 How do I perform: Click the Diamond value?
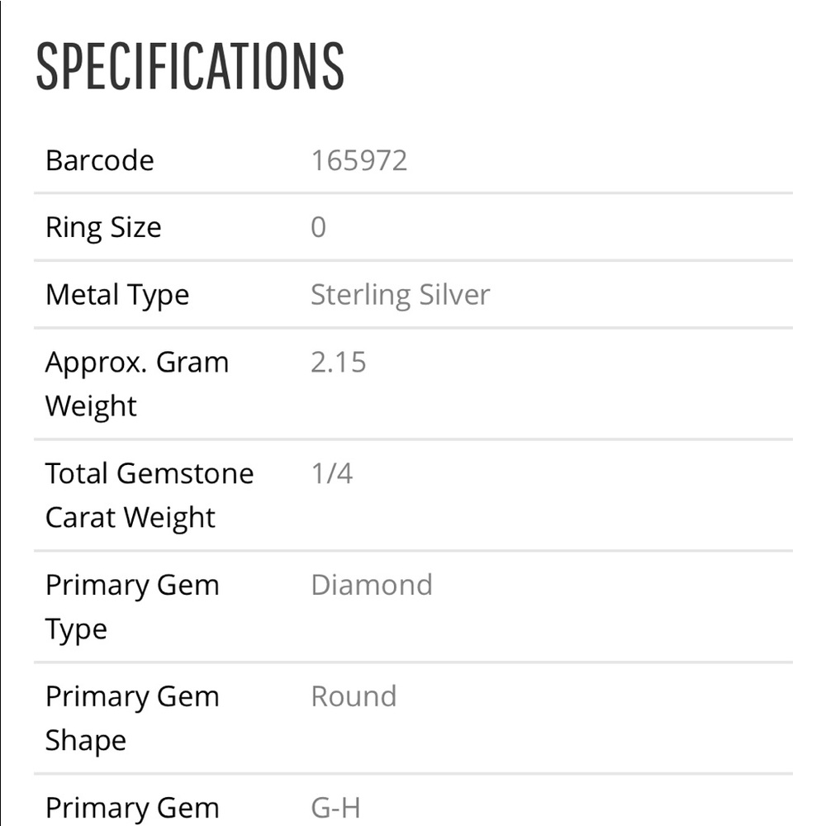[x=371, y=586]
